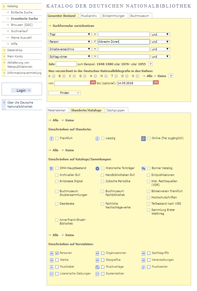Image resolution: width=197 pixels, height=291 pixels.
Task: Click Suchformular zurücksetzen link
Action: point(73,26)
